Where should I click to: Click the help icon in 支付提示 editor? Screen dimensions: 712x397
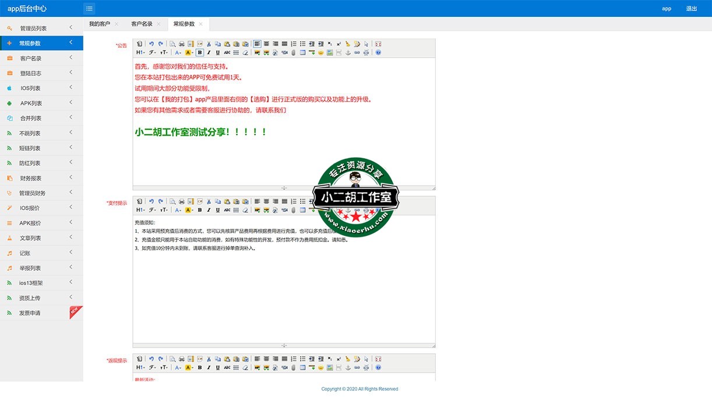pos(378,210)
